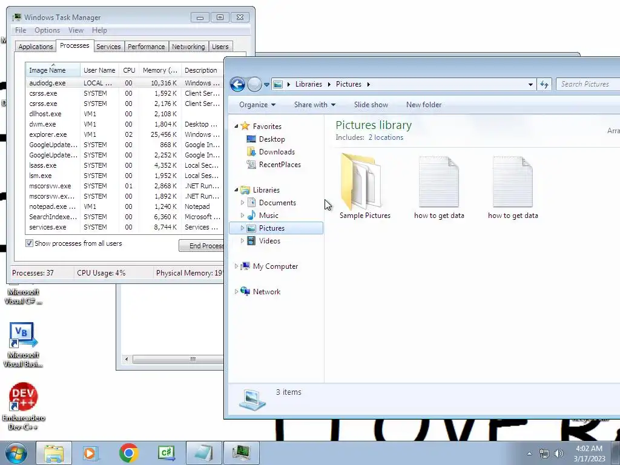The width and height of the screenshot is (620, 465).
Task: Open Desktop in Favorites
Action: click(x=272, y=139)
